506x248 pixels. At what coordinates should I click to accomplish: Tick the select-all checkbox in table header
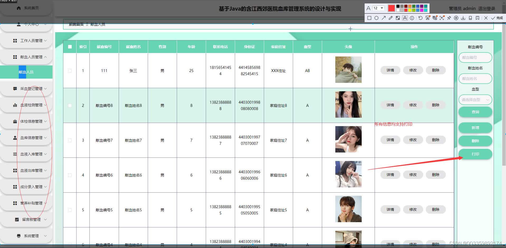coord(70,47)
